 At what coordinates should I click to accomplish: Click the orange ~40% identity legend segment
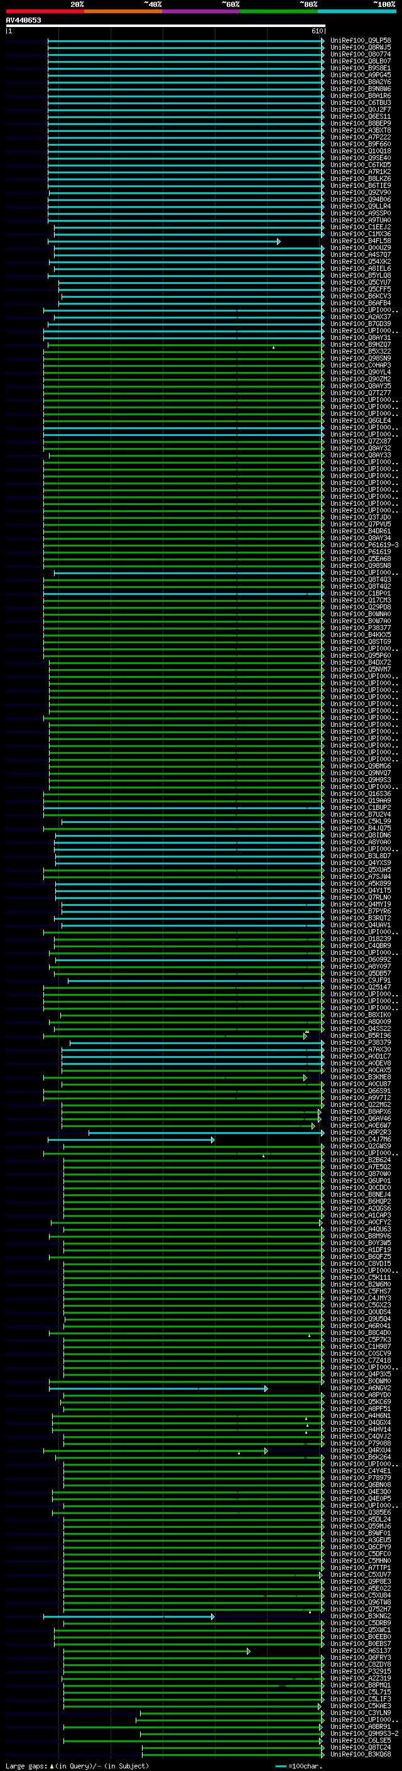tap(123, 11)
